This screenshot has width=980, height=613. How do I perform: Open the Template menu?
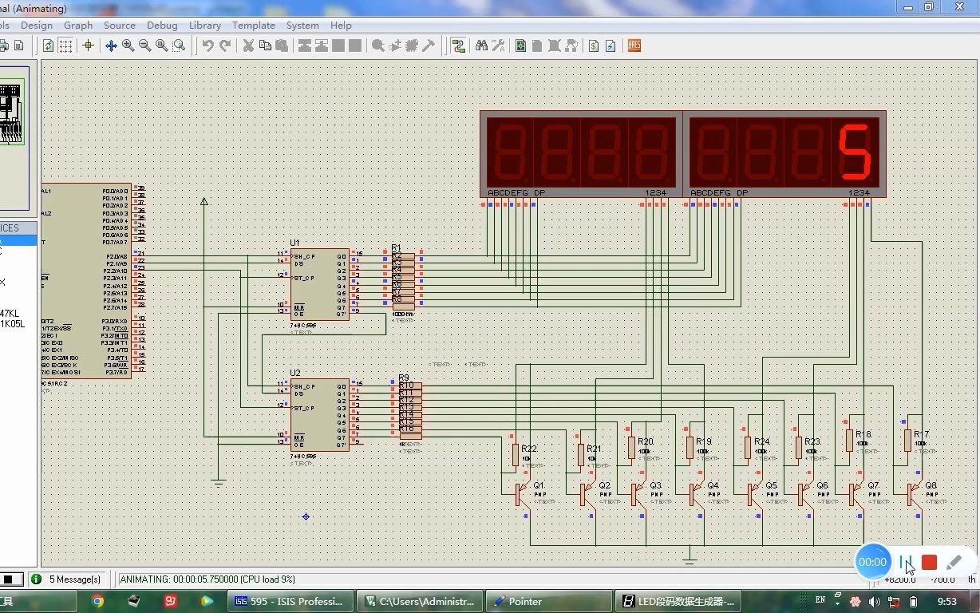point(254,26)
